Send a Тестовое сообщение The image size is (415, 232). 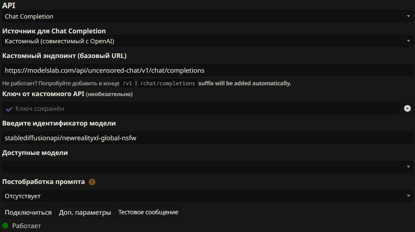[x=148, y=212]
